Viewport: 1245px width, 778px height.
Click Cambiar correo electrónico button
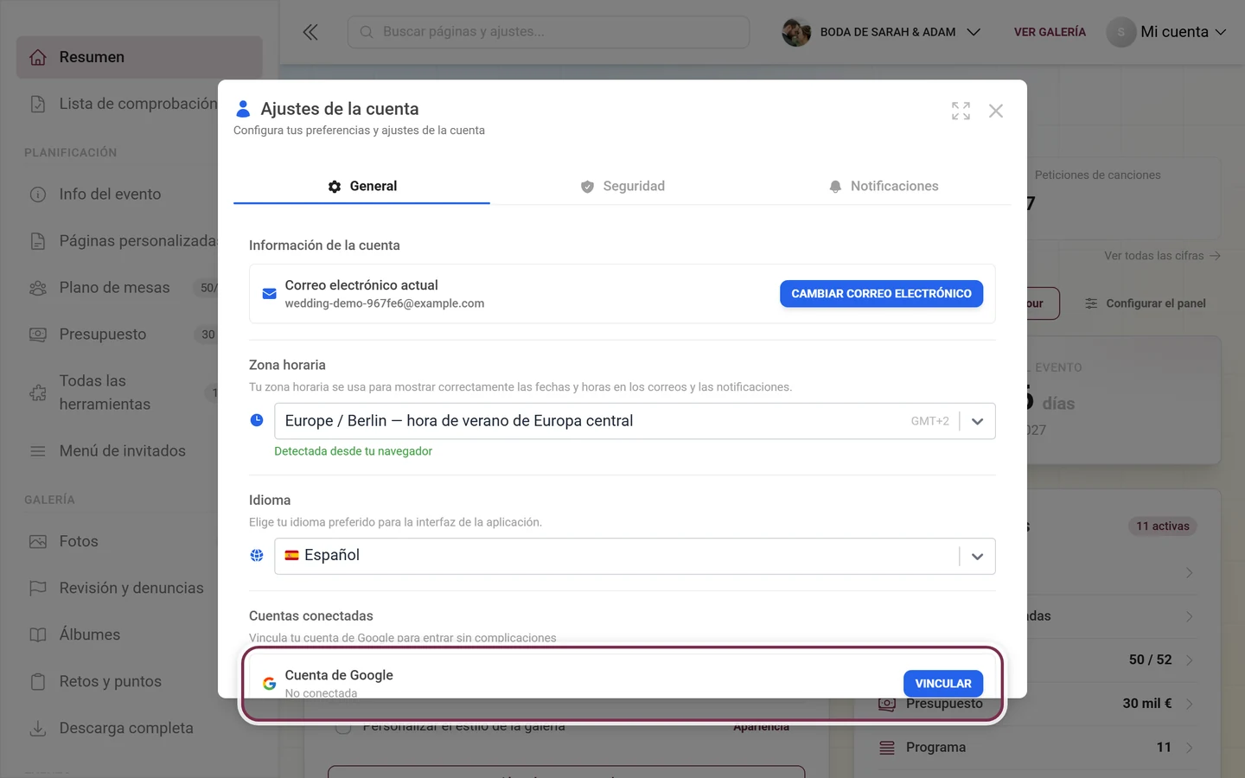point(881,294)
